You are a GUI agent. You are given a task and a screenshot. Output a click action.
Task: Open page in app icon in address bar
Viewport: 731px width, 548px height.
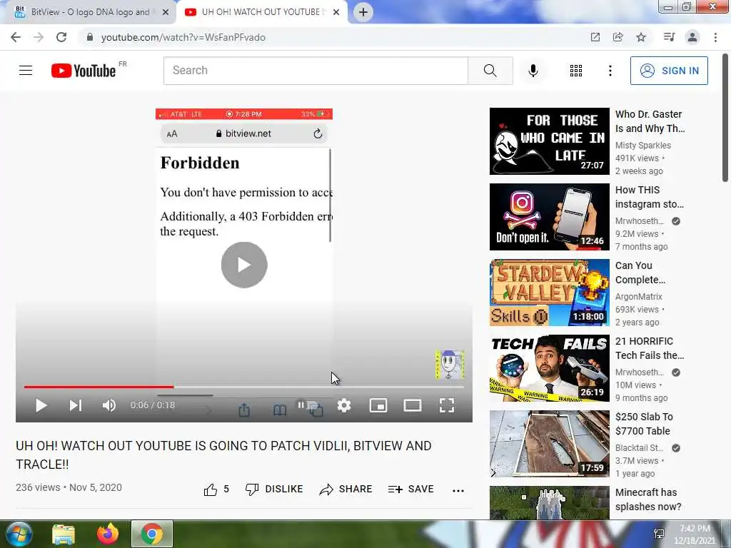click(595, 37)
